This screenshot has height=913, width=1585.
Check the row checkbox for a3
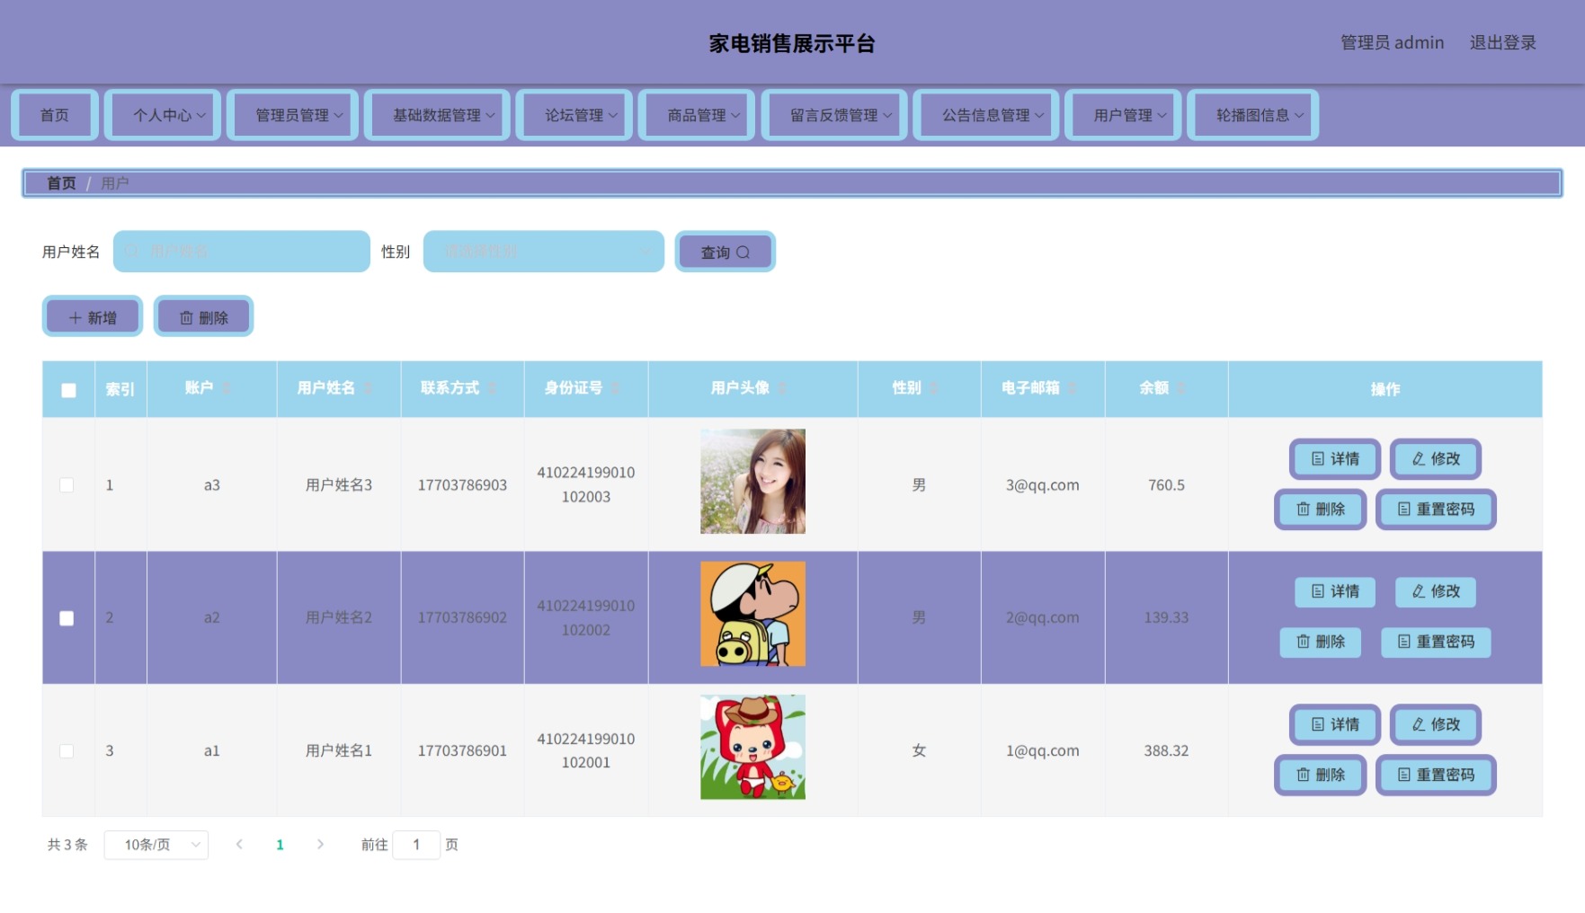(67, 485)
